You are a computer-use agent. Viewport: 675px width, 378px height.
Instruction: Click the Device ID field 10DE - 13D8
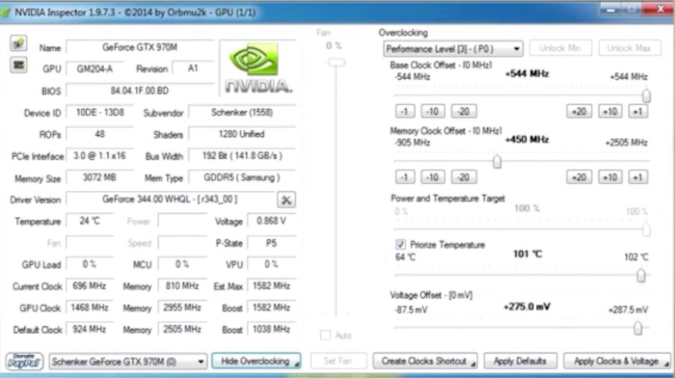100,112
